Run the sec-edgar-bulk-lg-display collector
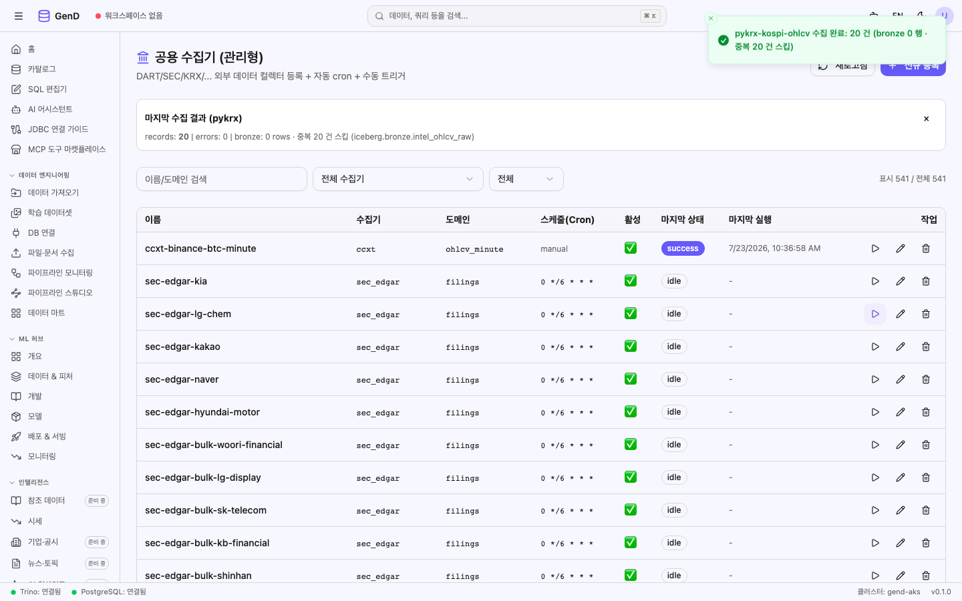 pyautogui.click(x=875, y=477)
